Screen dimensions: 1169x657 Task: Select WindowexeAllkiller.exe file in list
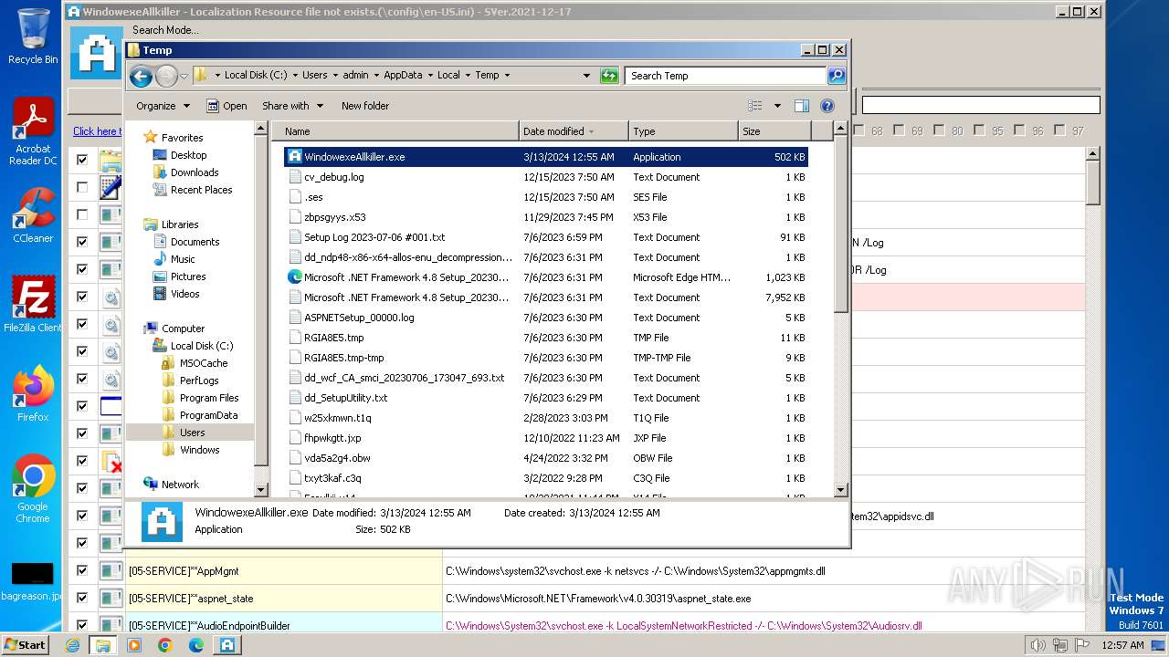[545, 157]
